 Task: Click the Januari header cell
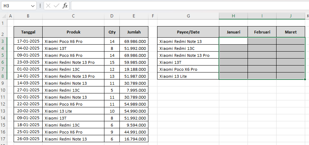[233, 32]
